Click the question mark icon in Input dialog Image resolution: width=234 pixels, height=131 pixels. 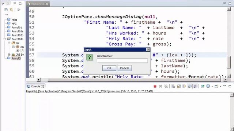90,57
